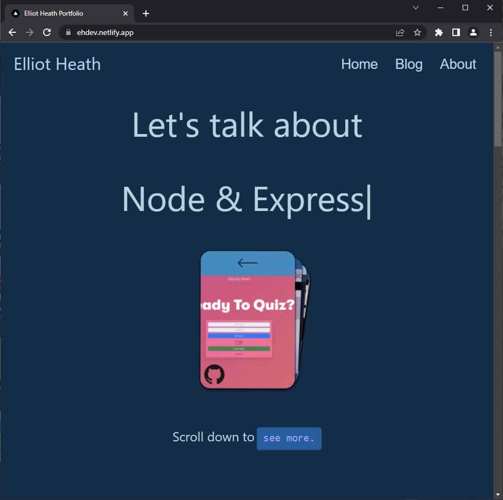Go back with browser back arrow
Screen dimensions: 503x500
(12, 32)
